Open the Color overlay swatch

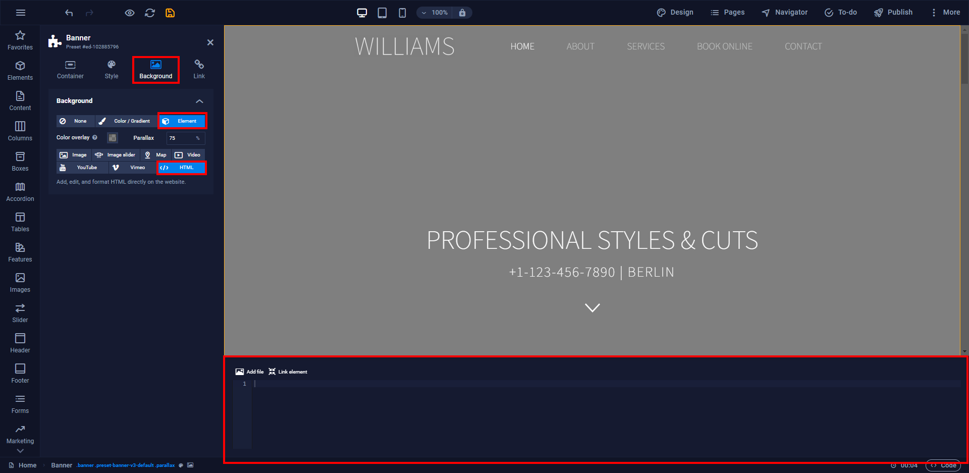point(113,138)
